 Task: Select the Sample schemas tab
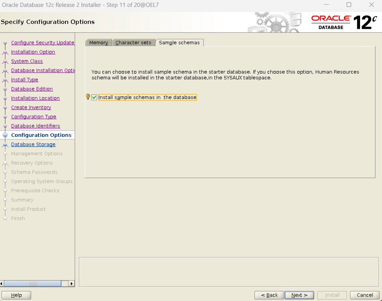point(179,43)
